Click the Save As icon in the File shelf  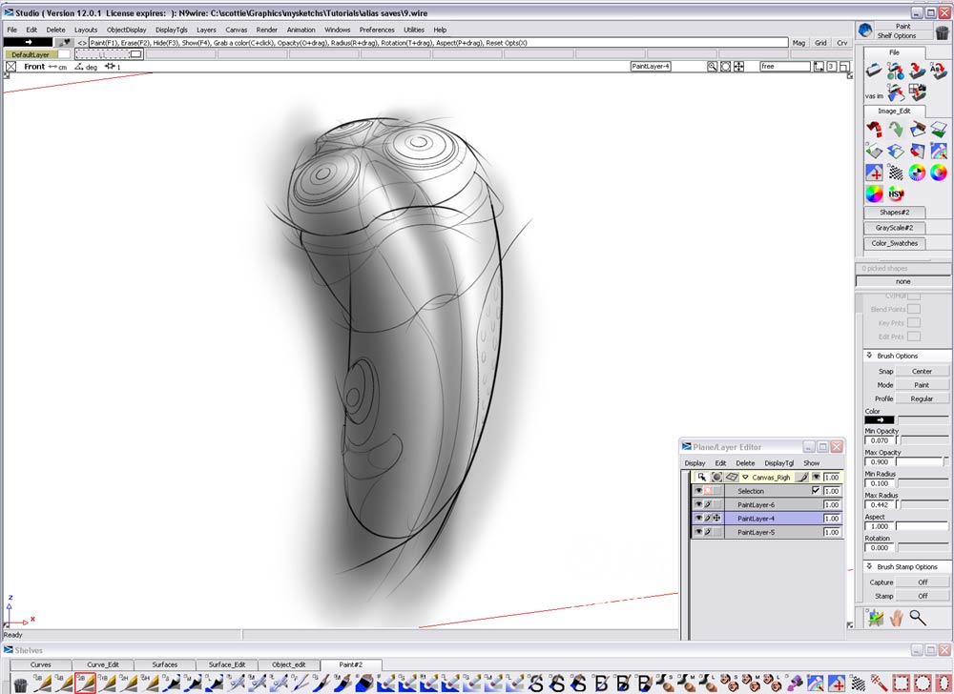939,71
